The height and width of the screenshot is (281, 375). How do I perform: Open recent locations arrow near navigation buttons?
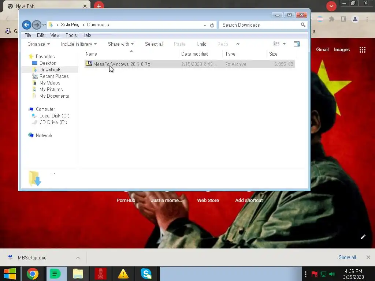[x=44, y=25]
